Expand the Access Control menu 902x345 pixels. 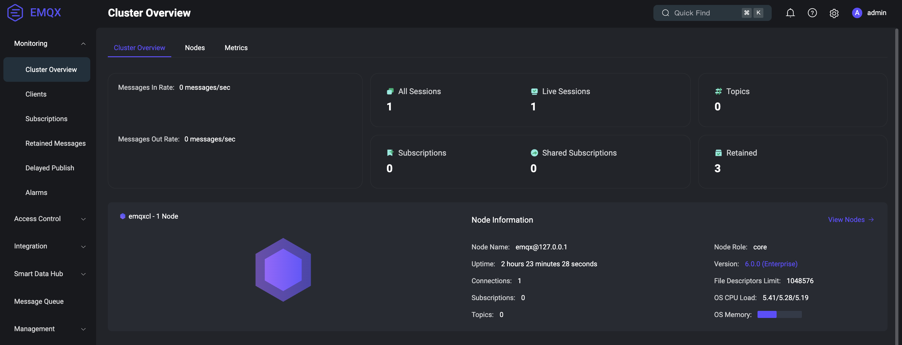[x=83, y=219]
